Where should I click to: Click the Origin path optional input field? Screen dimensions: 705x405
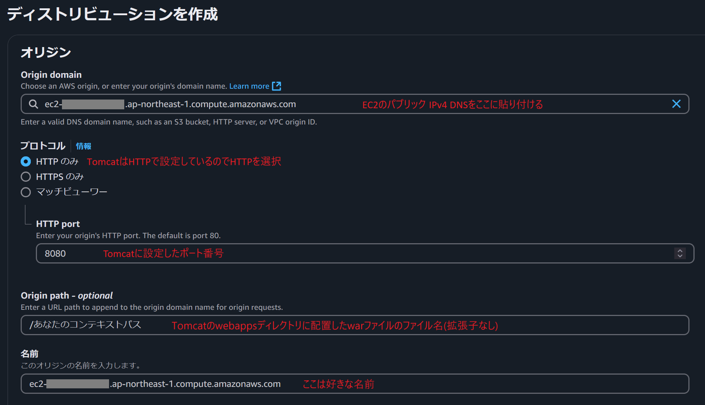pyautogui.click(x=355, y=325)
